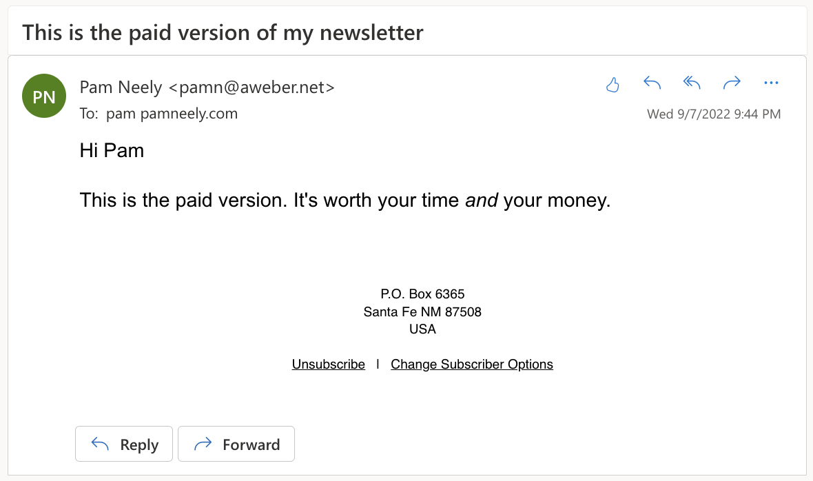Open the more actions ellipsis menu
This screenshot has height=481, width=813.
771,83
